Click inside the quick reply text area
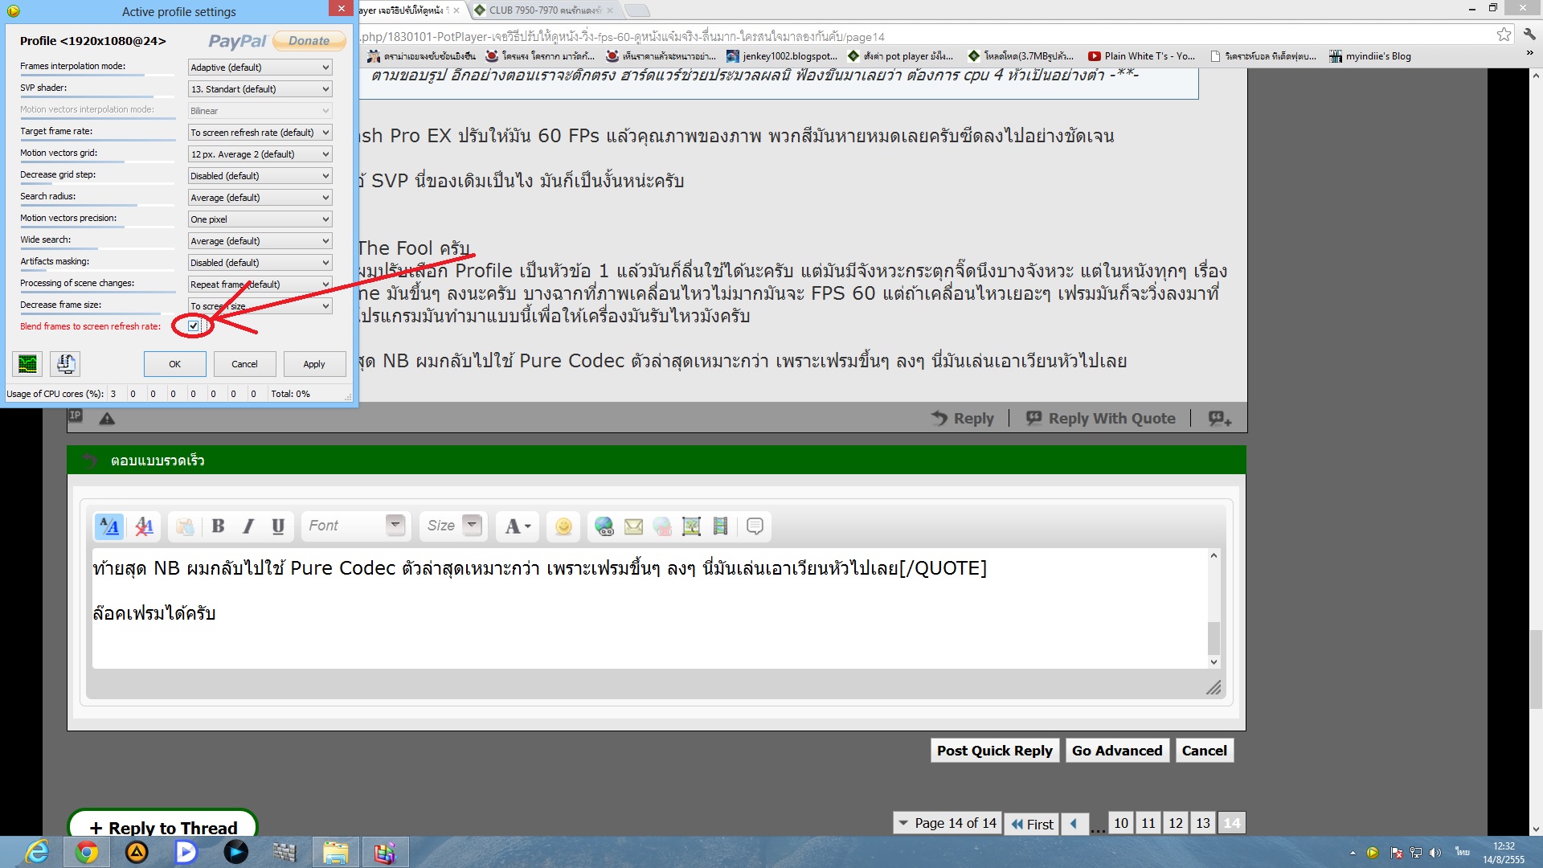 (643, 635)
